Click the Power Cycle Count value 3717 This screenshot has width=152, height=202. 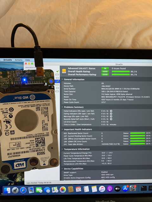point(104,102)
